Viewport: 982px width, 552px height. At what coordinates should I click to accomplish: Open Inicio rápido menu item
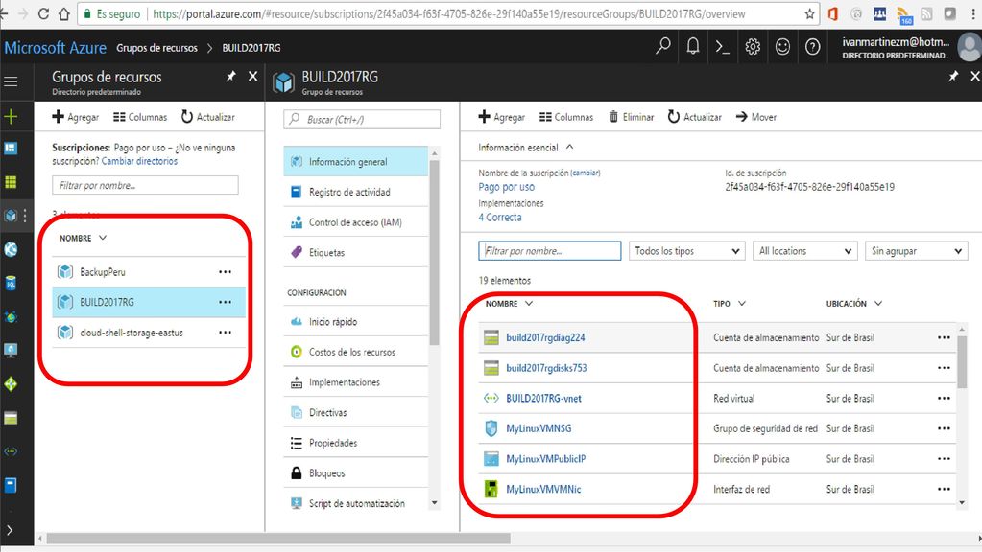[356, 321]
